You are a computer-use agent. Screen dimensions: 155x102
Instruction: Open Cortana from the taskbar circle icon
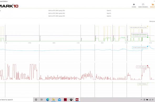(36, 100)
